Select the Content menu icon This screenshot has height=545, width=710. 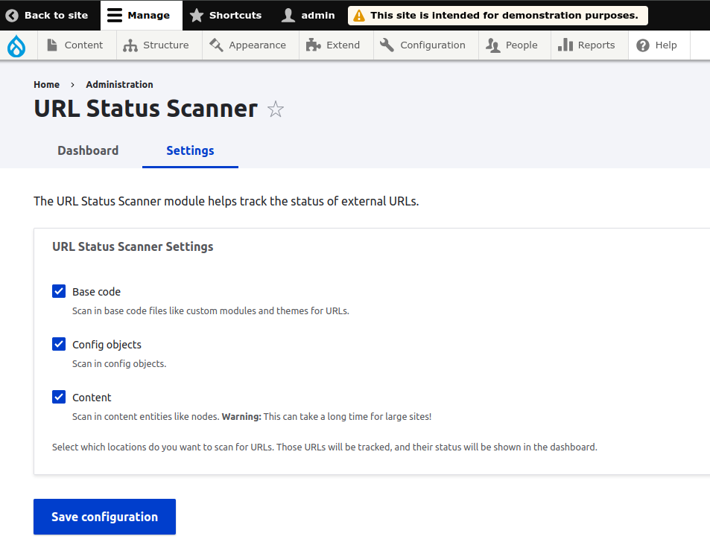(52, 45)
